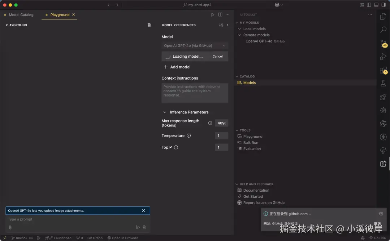Collapse the Help and Feedback section

click(237, 184)
